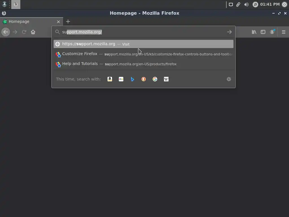This screenshot has width=289, height=217.
Task: Search this time with eBay
Action: tap(121, 79)
